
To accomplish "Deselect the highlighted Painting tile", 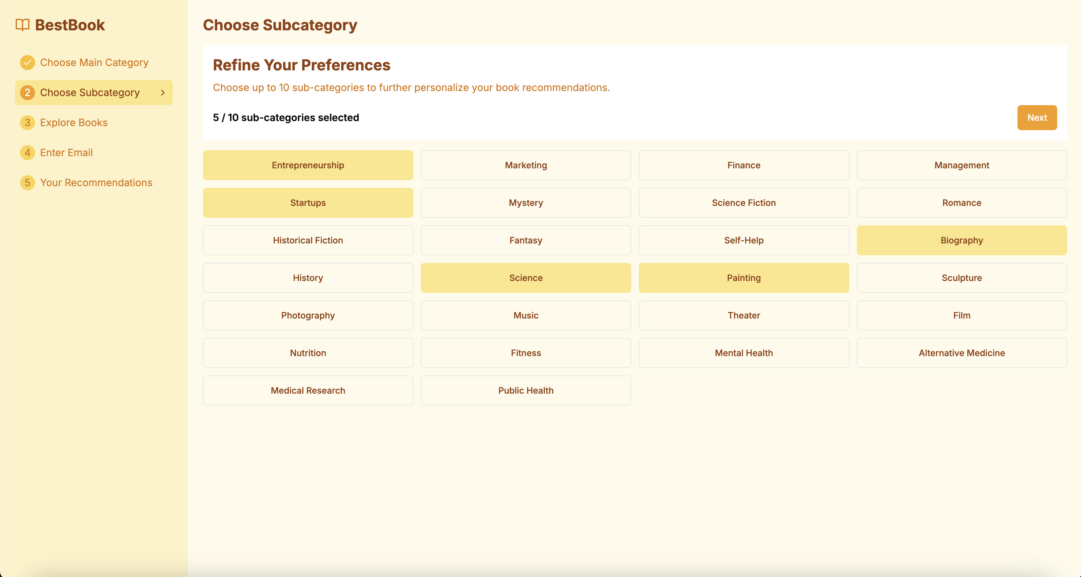I will pyautogui.click(x=743, y=278).
